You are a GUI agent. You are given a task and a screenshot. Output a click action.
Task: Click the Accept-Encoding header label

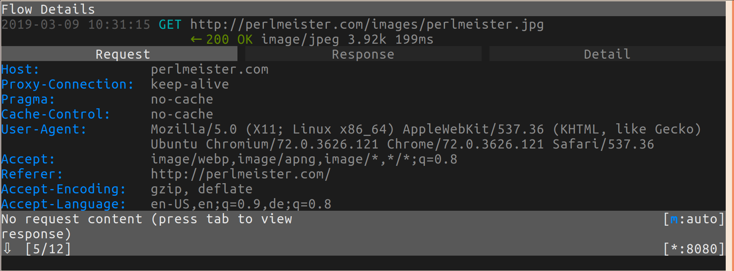63,189
